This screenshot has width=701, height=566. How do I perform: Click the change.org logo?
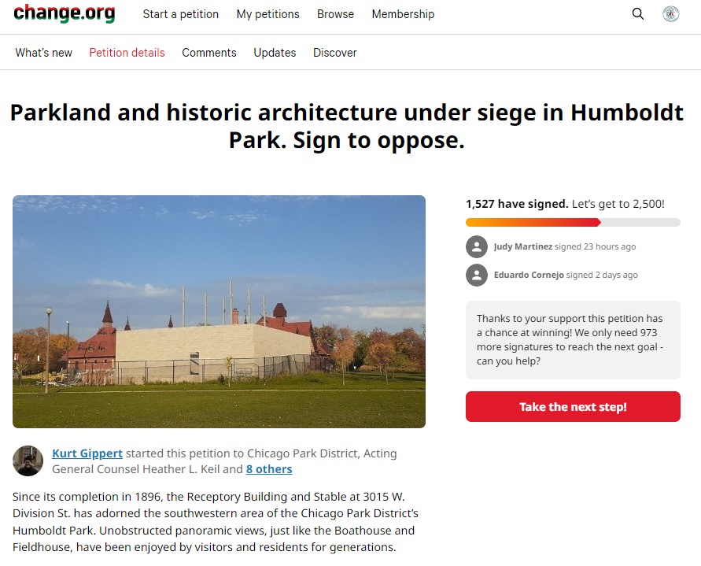[x=65, y=14]
